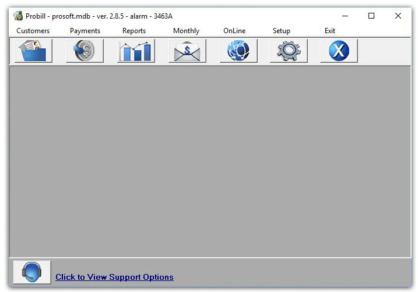The height and width of the screenshot is (292, 418).
Task: Open the Payments menu
Action: click(x=85, y=31)
